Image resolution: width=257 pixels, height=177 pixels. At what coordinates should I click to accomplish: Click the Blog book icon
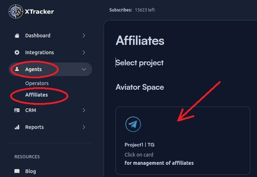[17, 171]
